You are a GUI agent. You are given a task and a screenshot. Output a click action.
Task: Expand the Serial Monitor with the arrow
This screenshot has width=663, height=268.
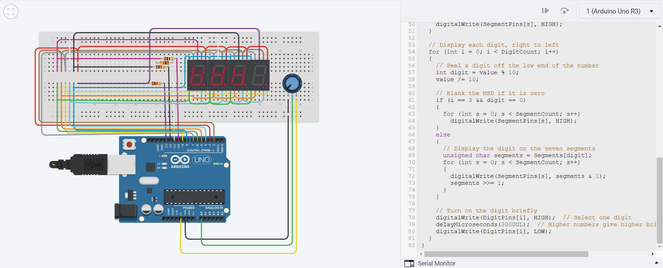pyautogui.click(x=656, y=263)
